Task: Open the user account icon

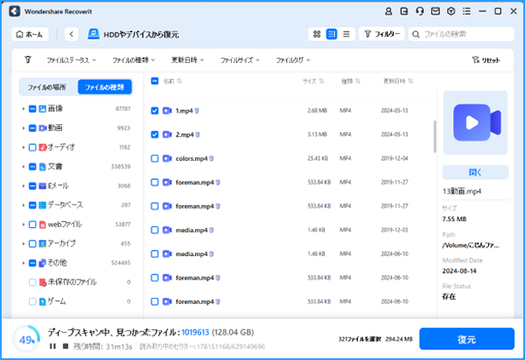Action: 388,11
